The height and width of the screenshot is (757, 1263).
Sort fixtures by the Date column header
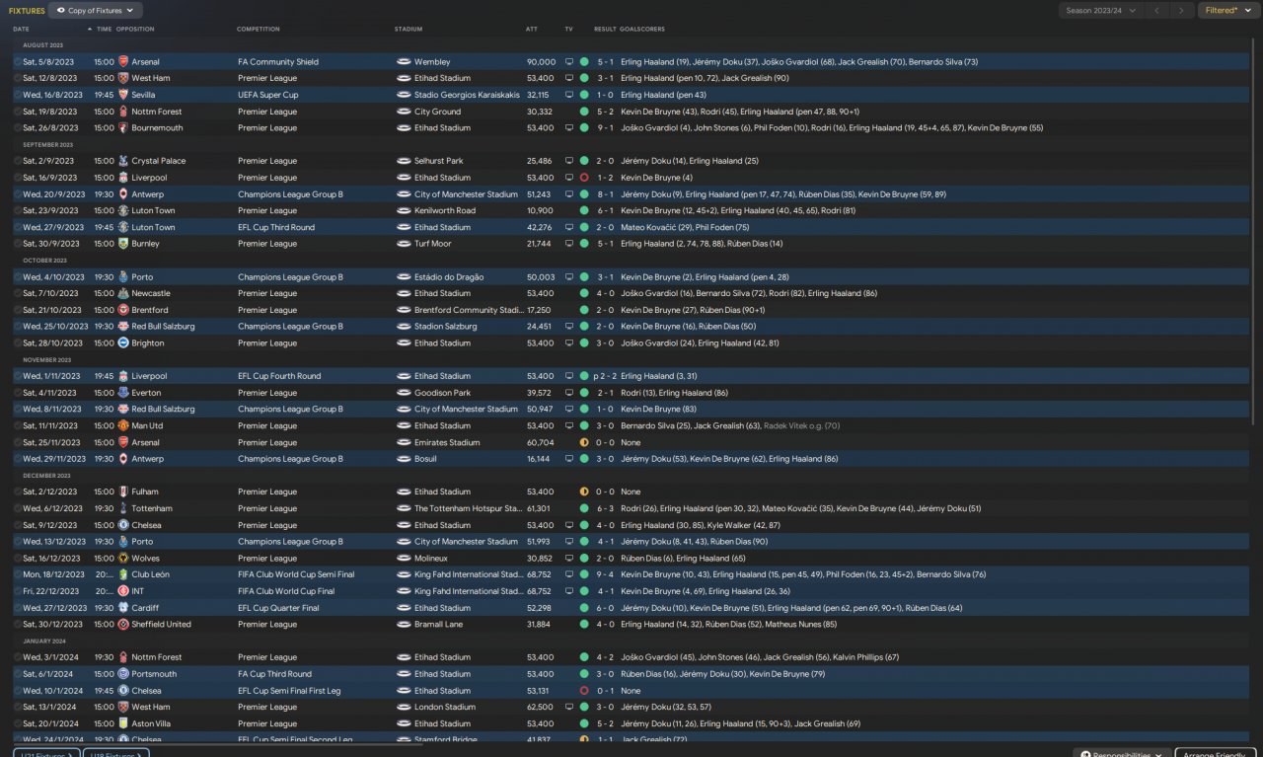[x=21, y=29]
